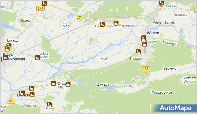Image resolution: width=197 pixels, height=114 pixels.
Task: Click the Lubcz Mały label
Action: 67,24
